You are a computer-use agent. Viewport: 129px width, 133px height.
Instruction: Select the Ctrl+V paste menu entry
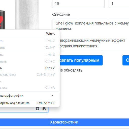pos(29,68)
